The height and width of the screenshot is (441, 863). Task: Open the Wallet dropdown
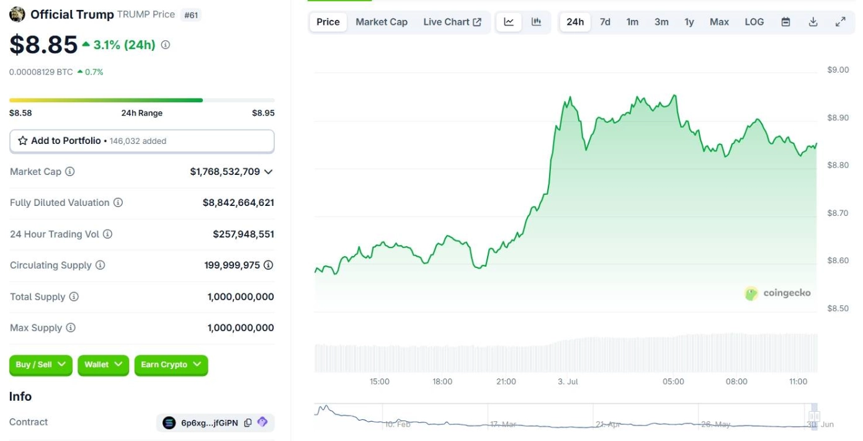coord(104,365)
